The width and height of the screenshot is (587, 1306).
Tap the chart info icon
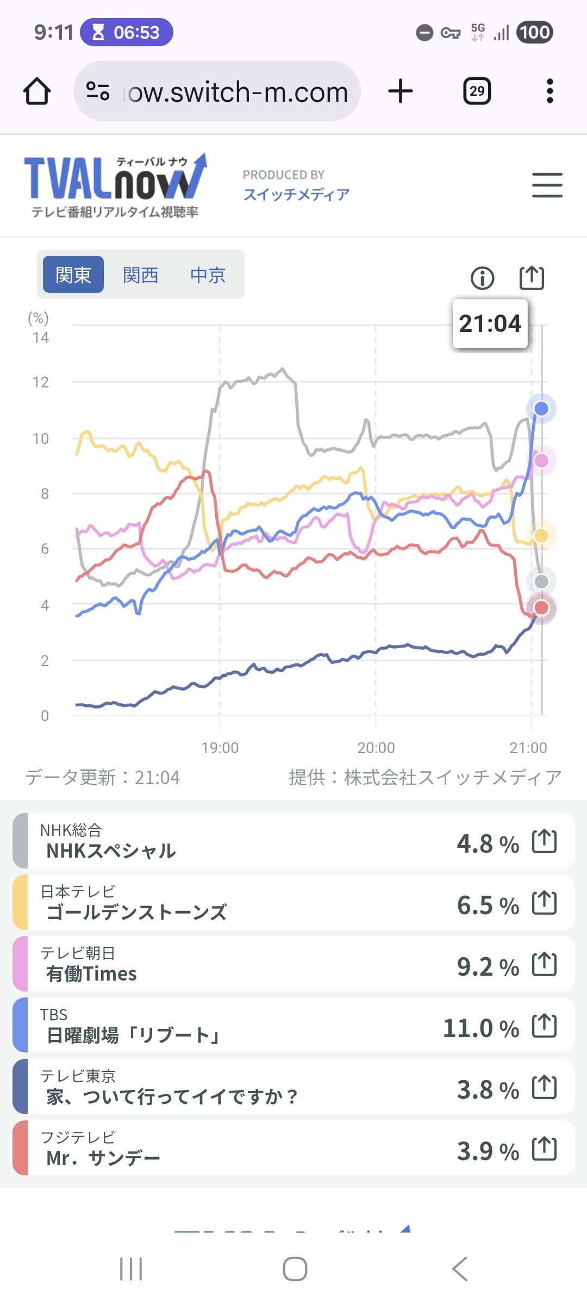pos(482,278)
